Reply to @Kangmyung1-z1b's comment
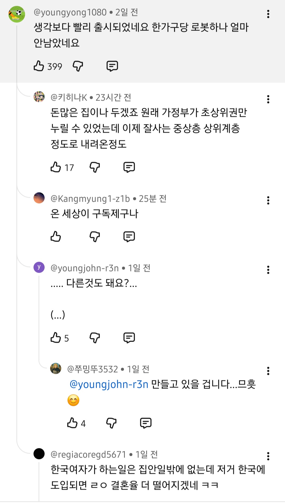 point(129,237)
